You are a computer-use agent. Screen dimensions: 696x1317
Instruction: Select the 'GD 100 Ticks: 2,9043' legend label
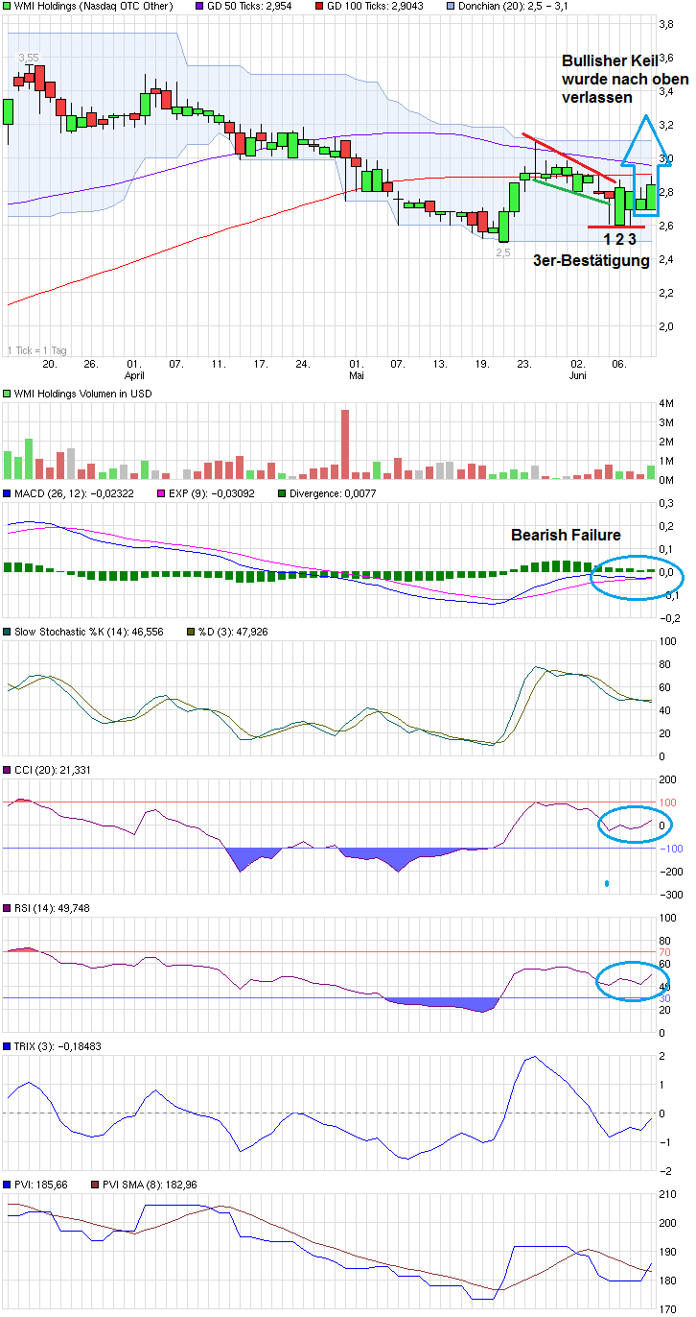[x=374, y=7]
